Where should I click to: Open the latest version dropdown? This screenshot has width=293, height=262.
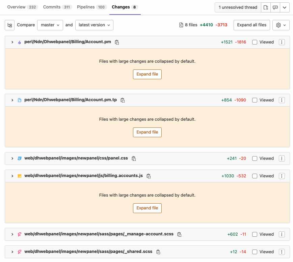click(94, 25)
